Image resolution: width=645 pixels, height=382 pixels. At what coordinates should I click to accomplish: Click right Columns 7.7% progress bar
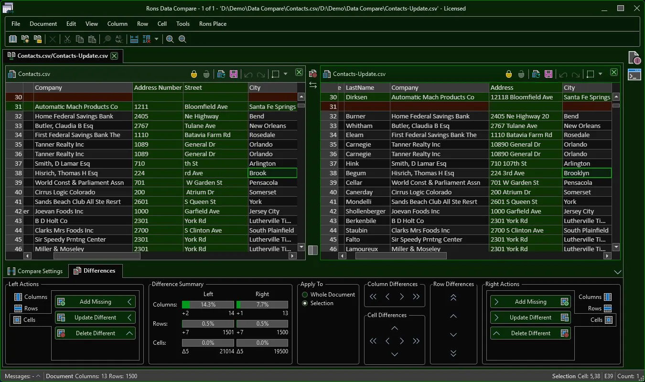(x=262, y=305)
